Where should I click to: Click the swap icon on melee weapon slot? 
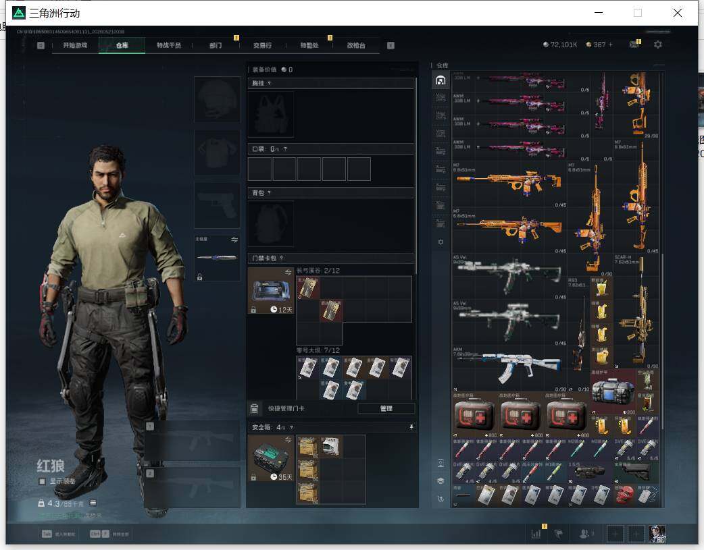click(234, 240)
